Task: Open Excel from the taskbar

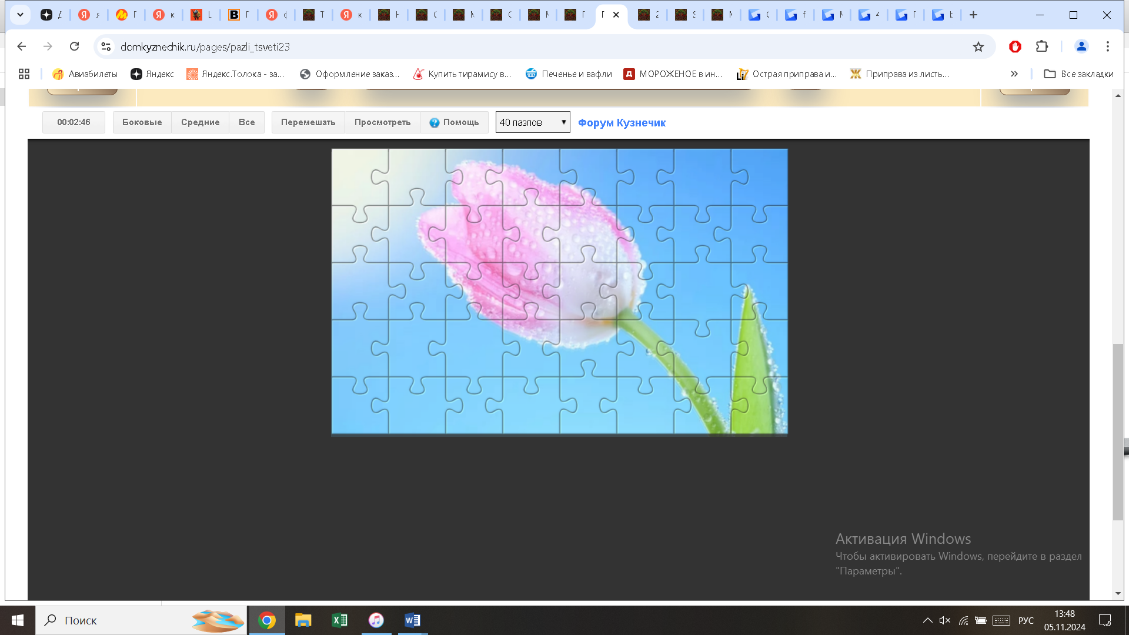Action: pos(340,620)
